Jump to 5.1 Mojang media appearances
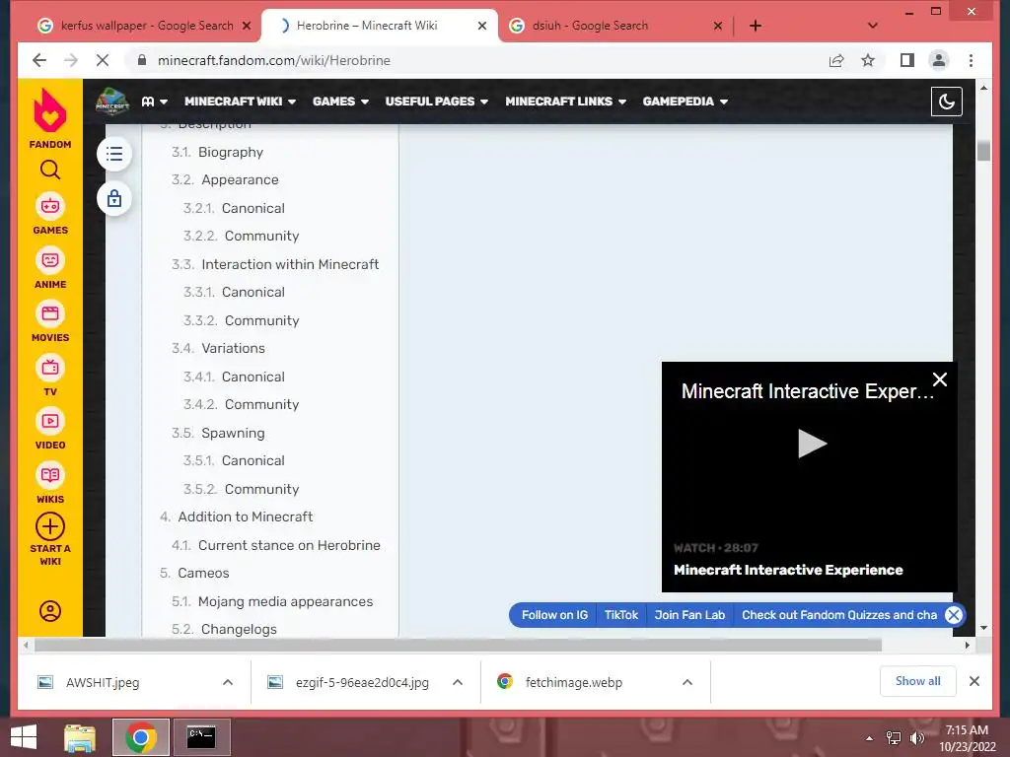The image size is (1010, 757). (272, 601)
